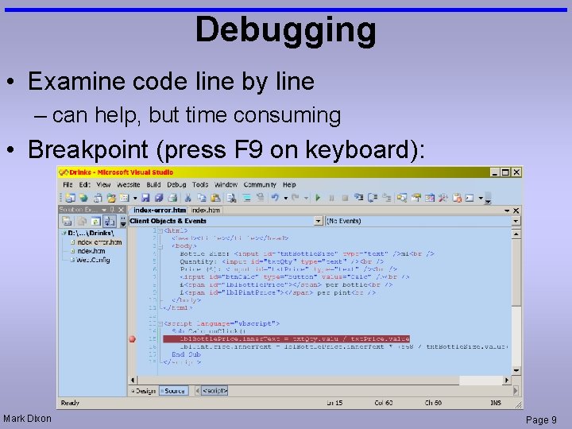Click the Print icon in toolbar
This screenshot has width=572, height=429.
(172, 198)
